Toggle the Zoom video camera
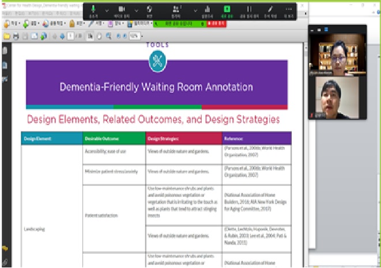 click(122, 10)
